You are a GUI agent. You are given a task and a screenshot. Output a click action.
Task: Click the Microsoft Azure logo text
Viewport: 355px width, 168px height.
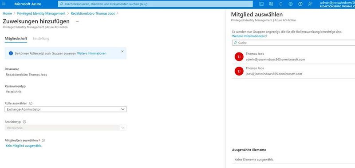tap(28, 4)
